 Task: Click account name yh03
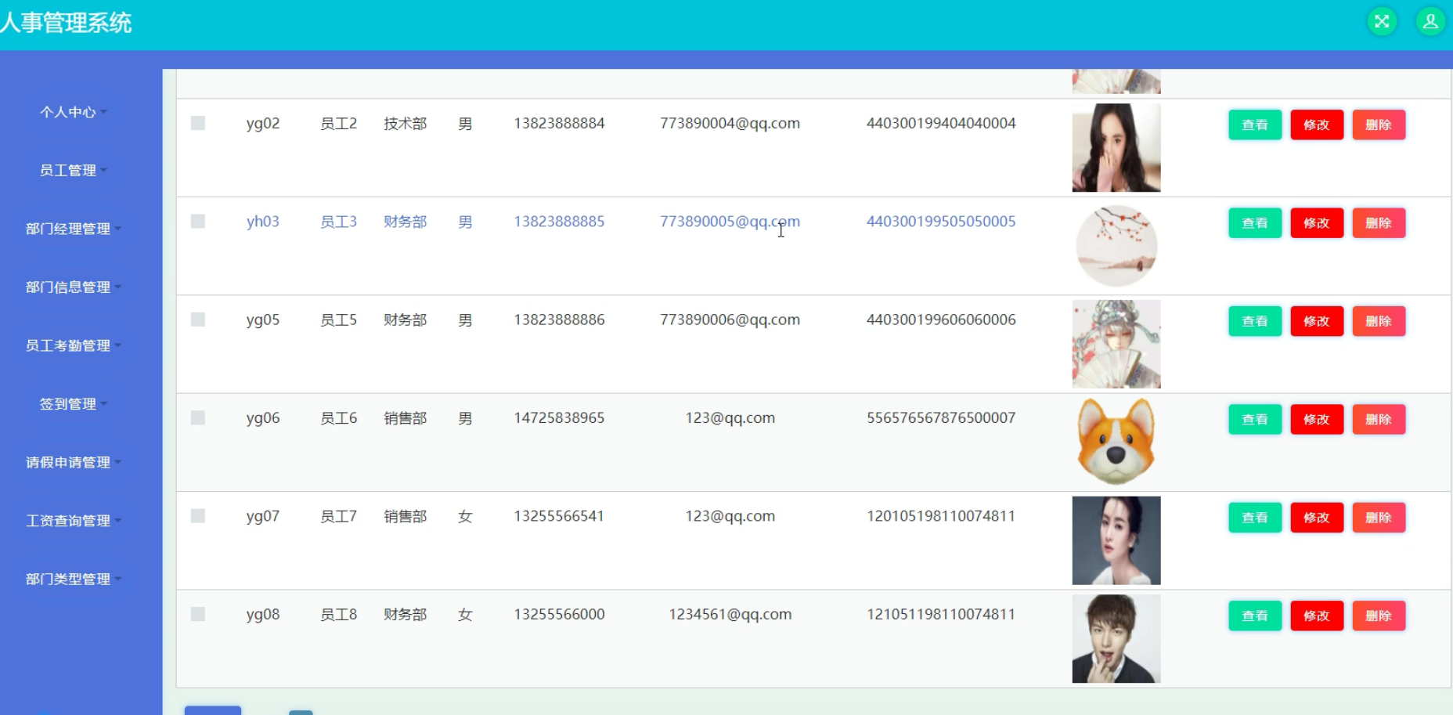click(263, 222)
